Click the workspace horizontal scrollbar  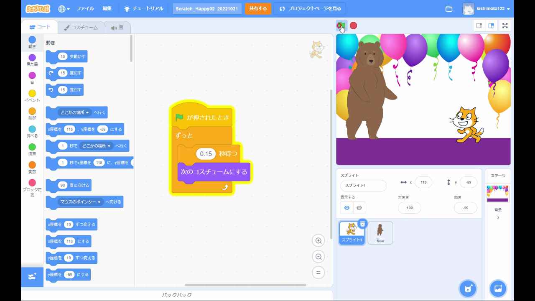245,285
